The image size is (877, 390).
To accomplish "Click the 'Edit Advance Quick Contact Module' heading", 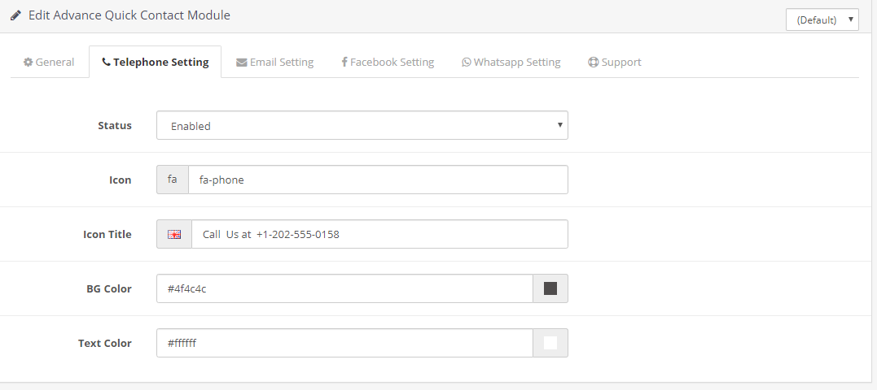I will [x=129, y=15].
